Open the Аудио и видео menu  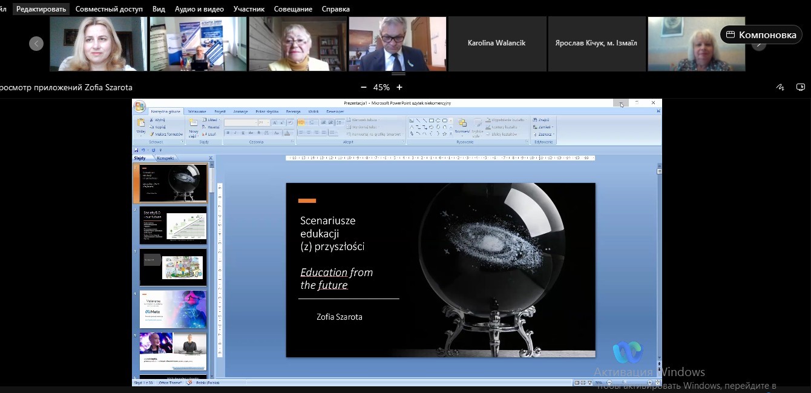199,9
